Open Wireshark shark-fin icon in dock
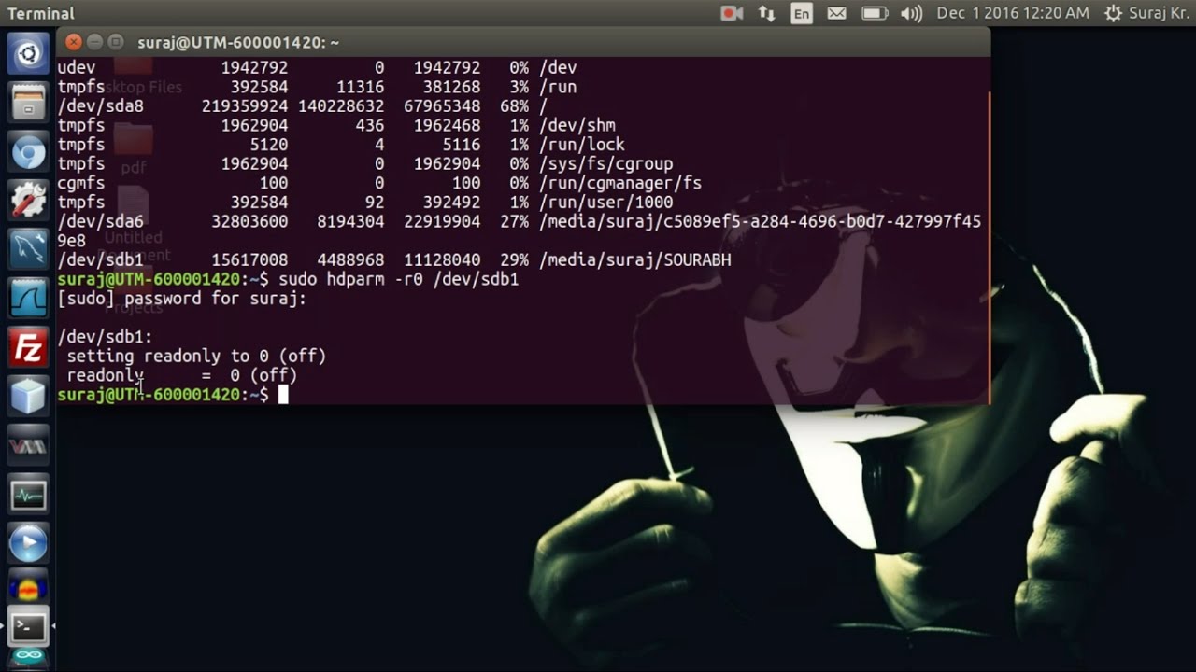Image resolution: width=1196 pixels, height=672 pixels. (28, 299)
